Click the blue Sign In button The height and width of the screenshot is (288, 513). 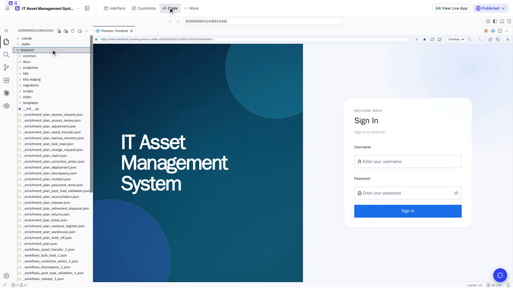[408, 211]
